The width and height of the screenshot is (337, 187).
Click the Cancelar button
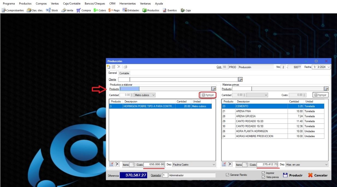point(318,175)
